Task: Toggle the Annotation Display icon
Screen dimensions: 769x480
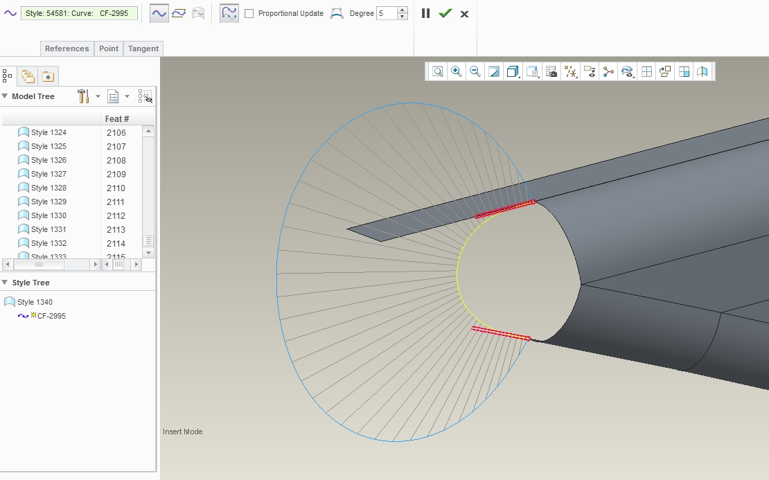Action: click(590, 71)
